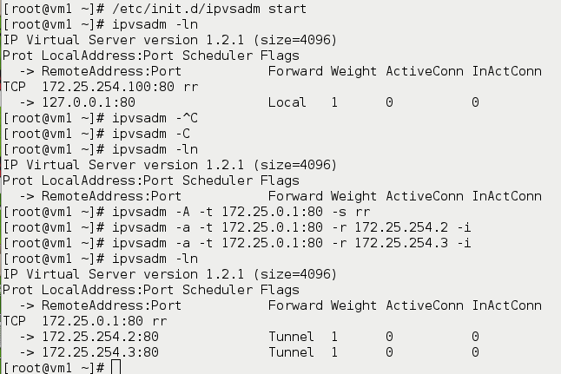
Task: Click the terminal cursor block at the last prompt
Action: click(116, 367)
